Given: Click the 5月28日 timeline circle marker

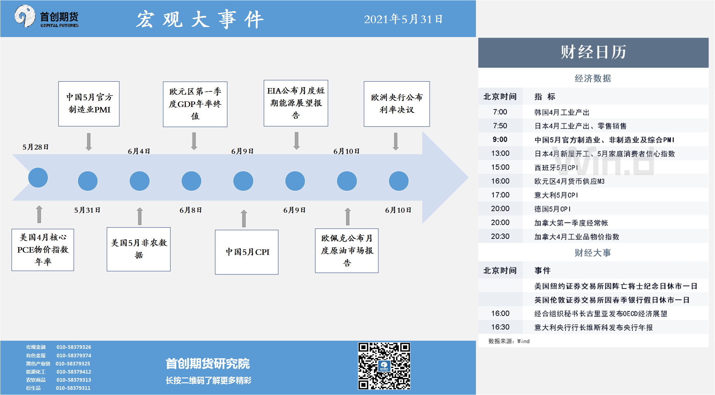Looking at the screenshot, I should (x=38, y=178).
